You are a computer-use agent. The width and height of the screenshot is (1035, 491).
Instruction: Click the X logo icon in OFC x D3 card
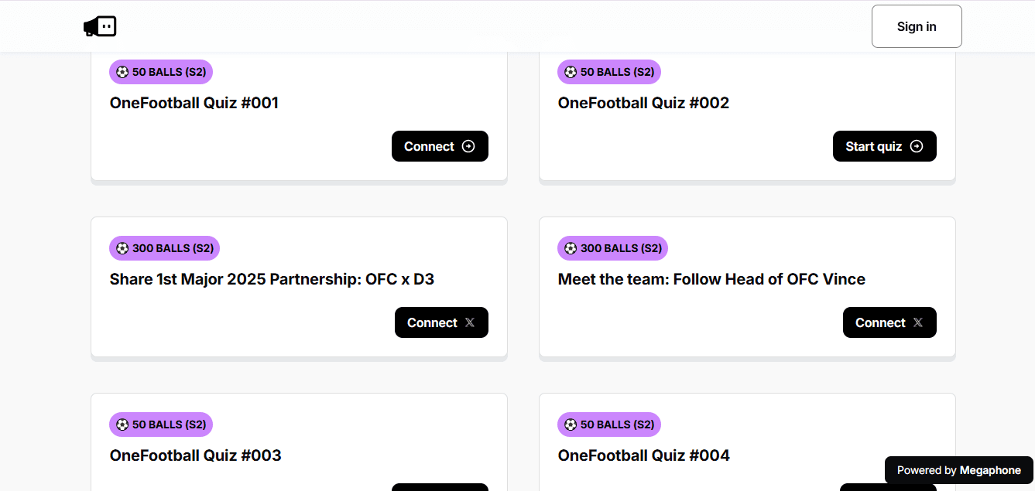(470, 322)
